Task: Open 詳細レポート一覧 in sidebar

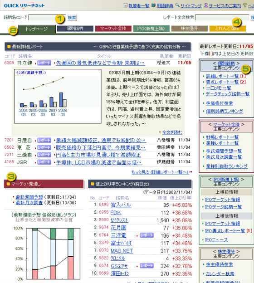Action: [222, 76]
